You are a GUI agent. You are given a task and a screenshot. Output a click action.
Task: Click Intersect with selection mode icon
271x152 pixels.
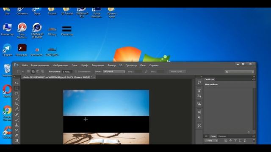coord(42,71)
